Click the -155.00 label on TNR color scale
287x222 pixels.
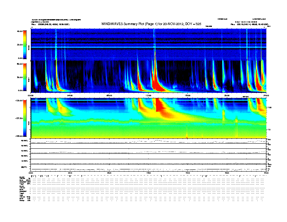pos(19,136)
